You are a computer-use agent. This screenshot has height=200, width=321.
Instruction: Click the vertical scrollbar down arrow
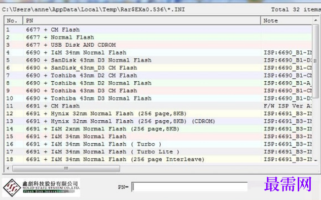[315, 160]
